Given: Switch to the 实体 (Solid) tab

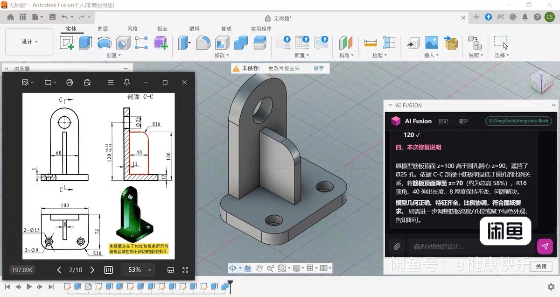Looking at the screenshot, I should 71,29.
